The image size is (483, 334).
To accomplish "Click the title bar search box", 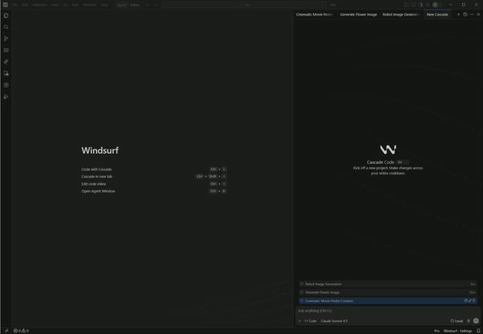I will [x=245, y=5].
